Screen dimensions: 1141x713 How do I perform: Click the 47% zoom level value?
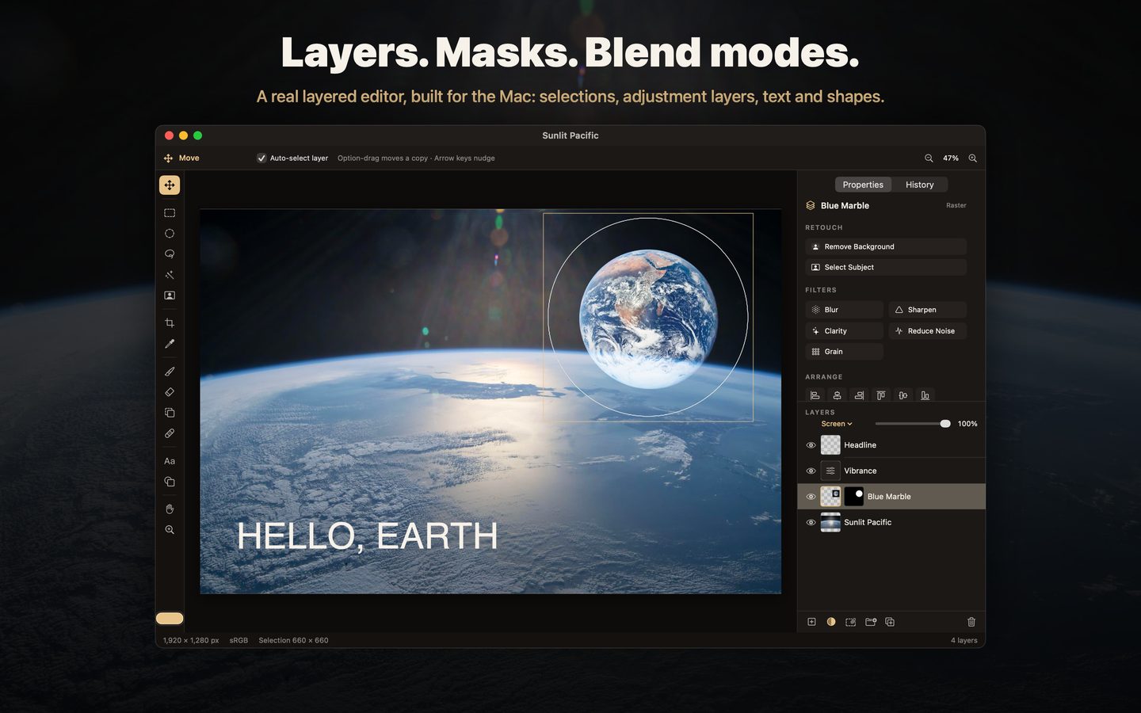pos(951,158)
